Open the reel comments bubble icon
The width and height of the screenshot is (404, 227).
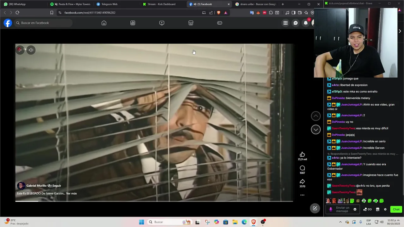(302, 168)
